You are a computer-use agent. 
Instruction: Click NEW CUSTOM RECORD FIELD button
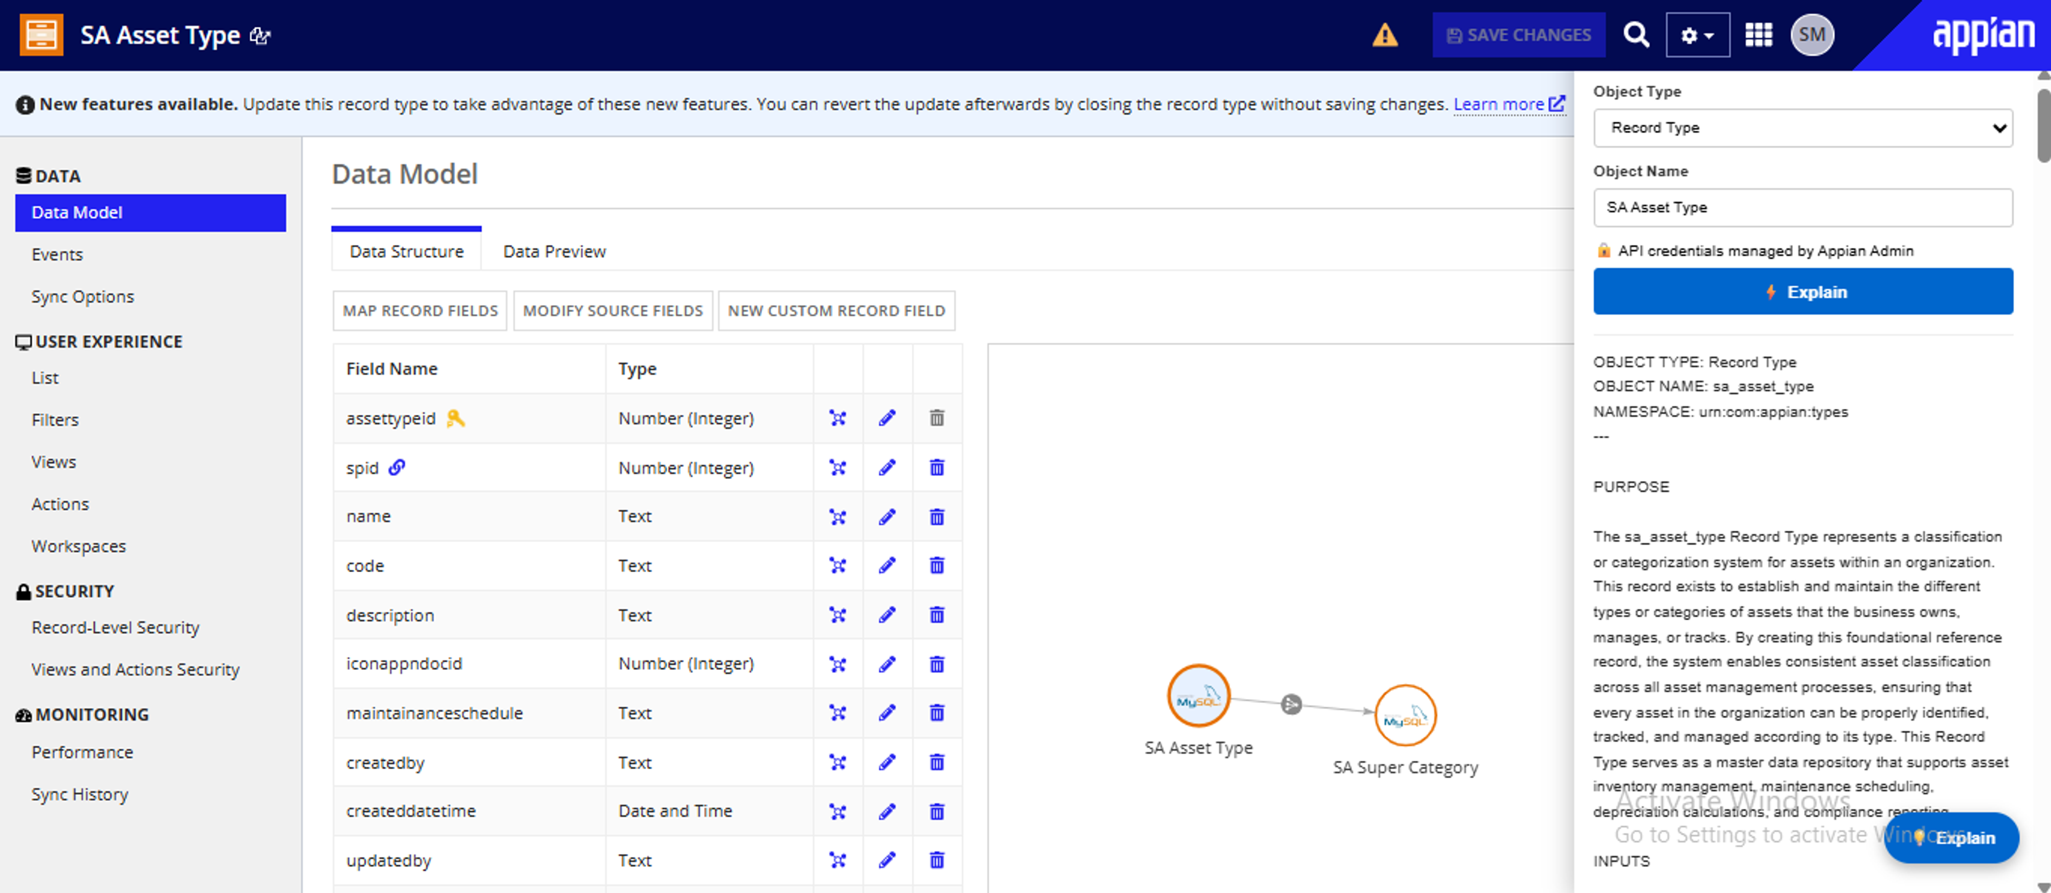[837, 311]
